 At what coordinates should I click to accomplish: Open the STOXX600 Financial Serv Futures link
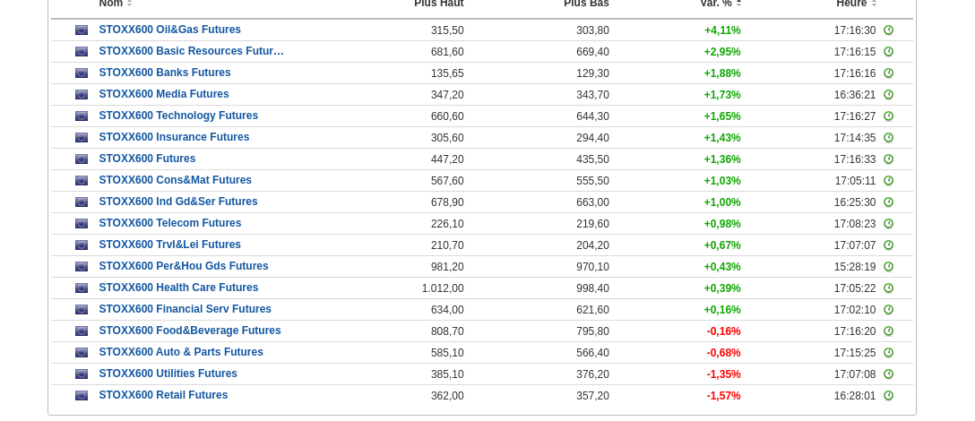click(x=185, y=310)
